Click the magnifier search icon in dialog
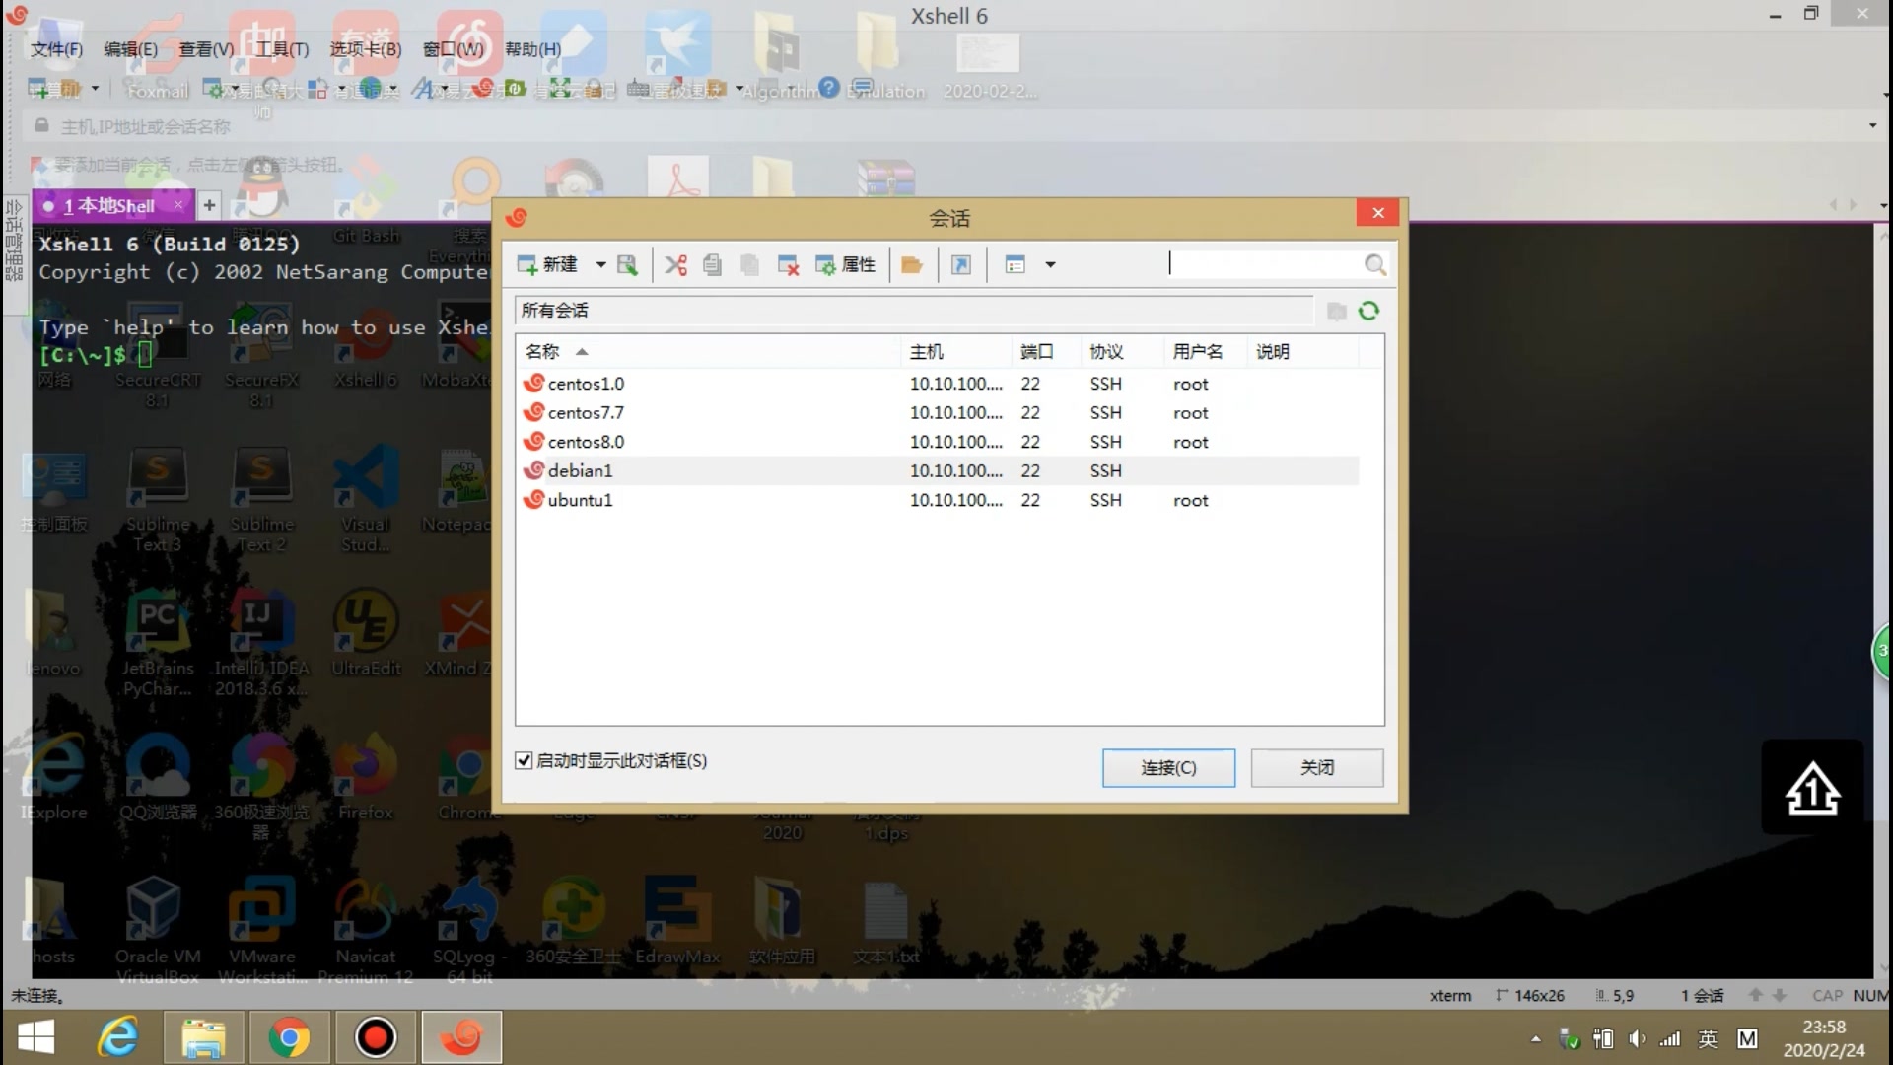 (x=1374, y=264)
